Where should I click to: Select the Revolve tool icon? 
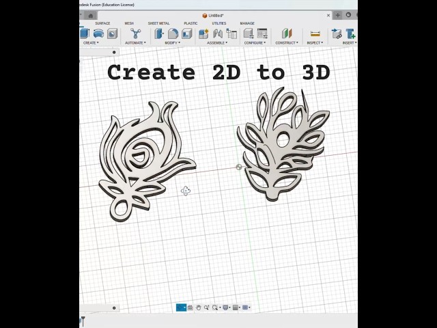click(98, 33)
